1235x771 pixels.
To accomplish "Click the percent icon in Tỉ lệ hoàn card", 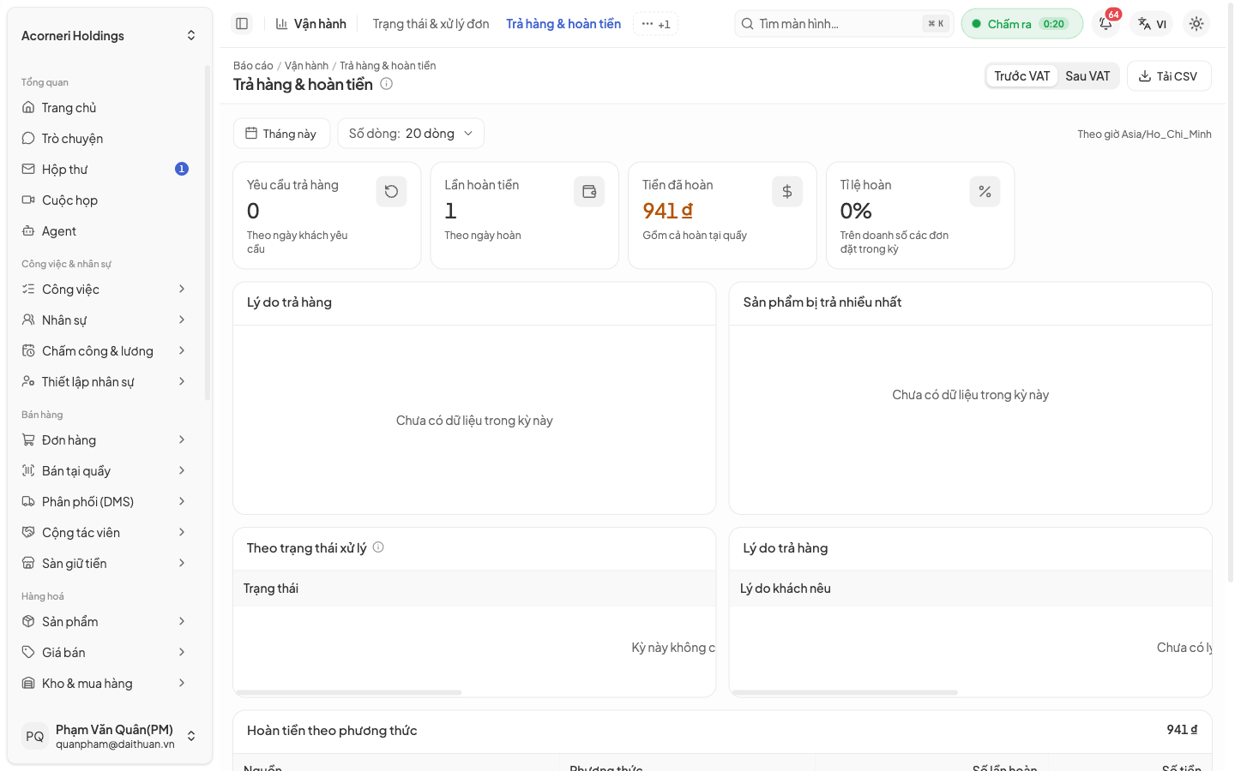I will click(985, 192).
